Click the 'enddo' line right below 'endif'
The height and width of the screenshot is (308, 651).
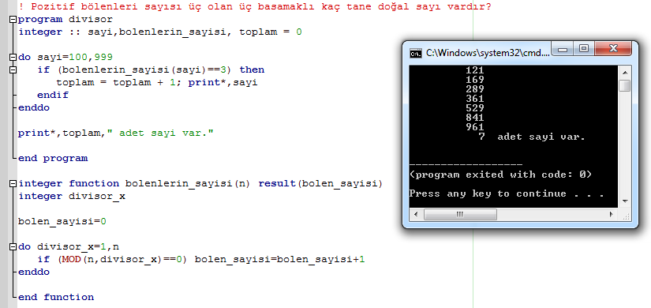34,107
